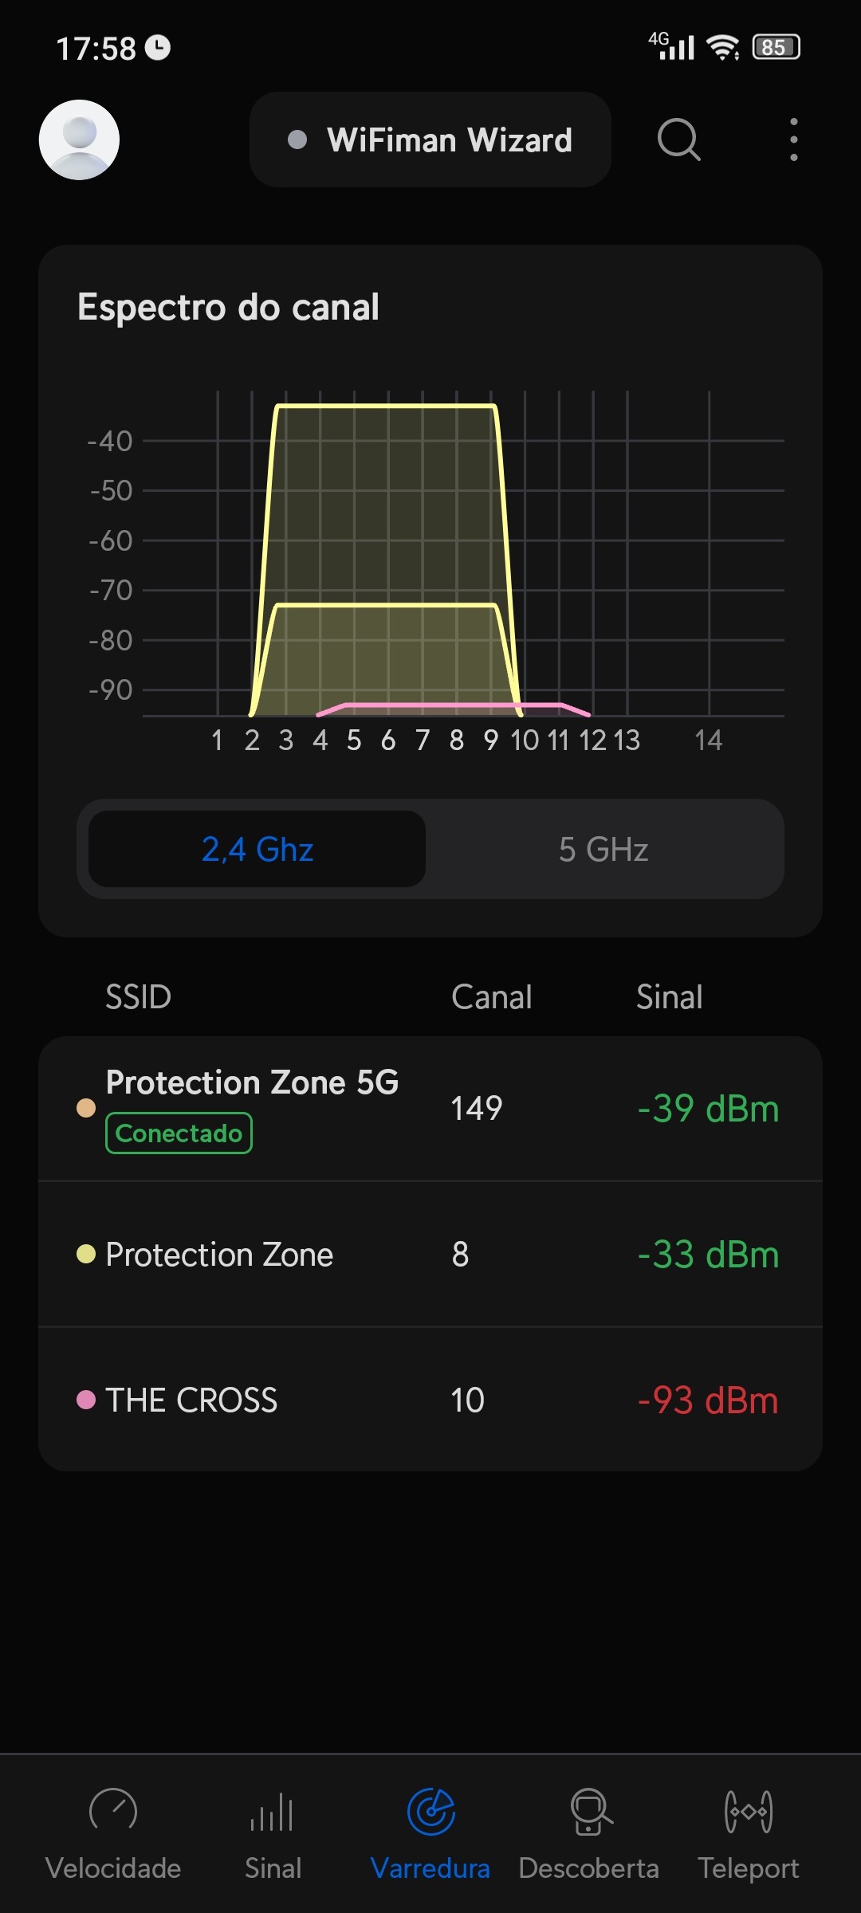861x1913 pixels.
Task: Switch spectrum to 5 GHz band
Action: point(603,849)
